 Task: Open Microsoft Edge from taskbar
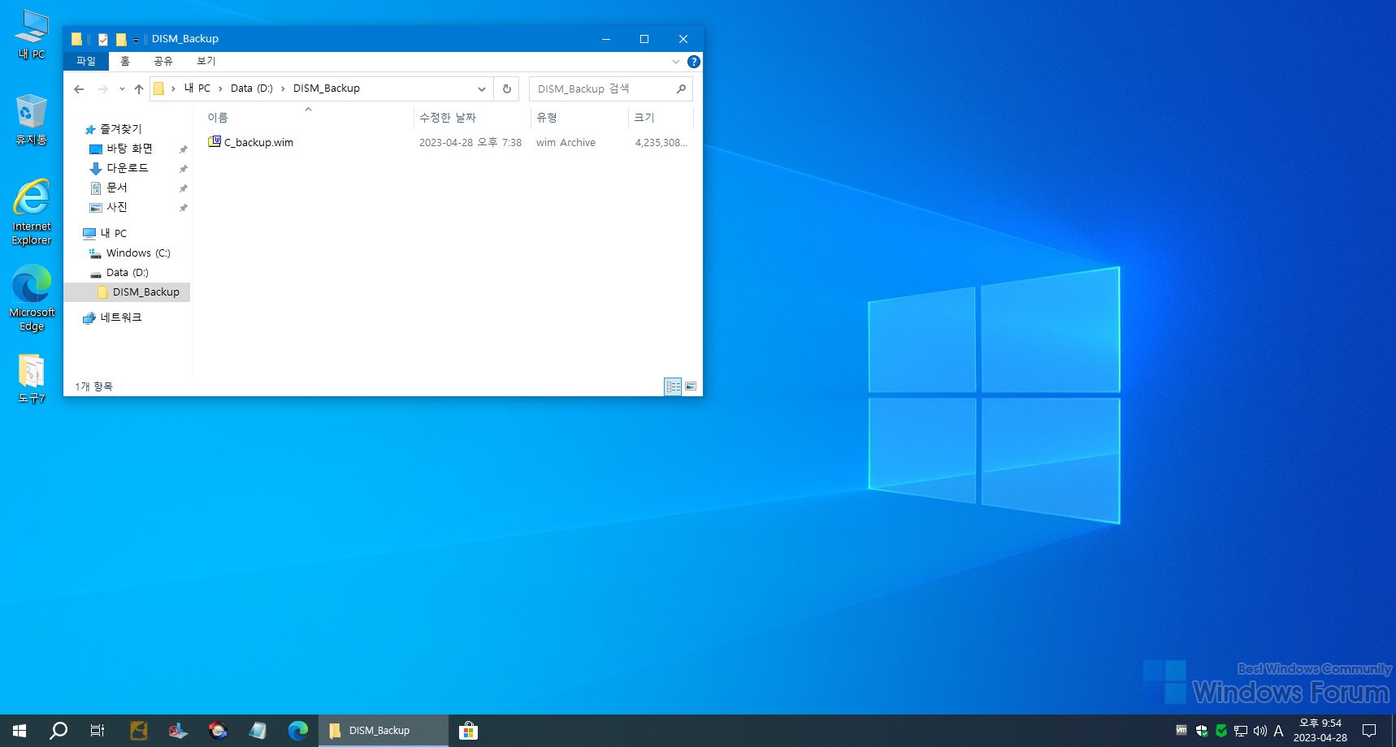pos(298,731)
